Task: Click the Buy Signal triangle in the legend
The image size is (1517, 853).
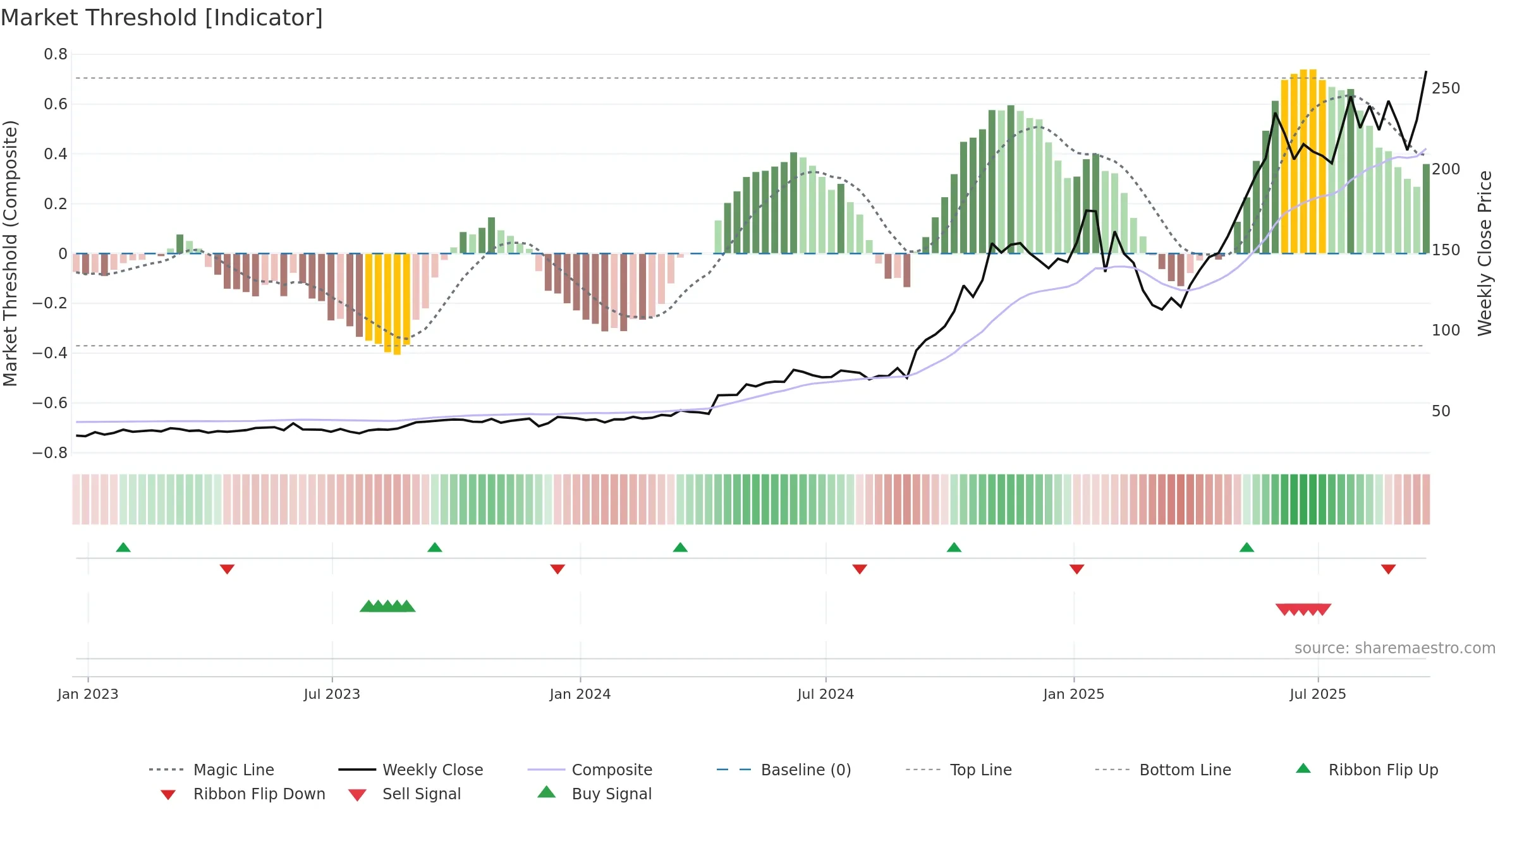Action: point(547,792)
